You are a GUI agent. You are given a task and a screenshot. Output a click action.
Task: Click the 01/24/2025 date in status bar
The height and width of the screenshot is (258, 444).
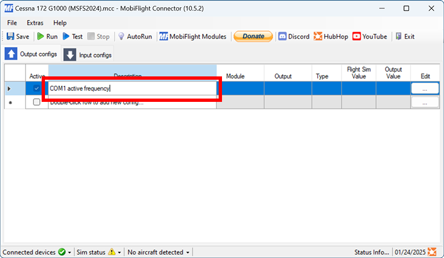click(x=410, y=252)
